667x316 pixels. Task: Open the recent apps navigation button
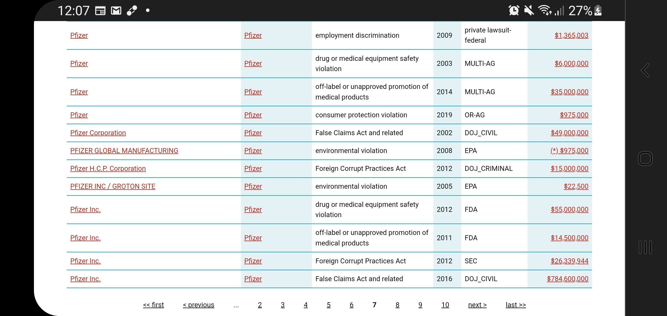(x=645, y=247)
